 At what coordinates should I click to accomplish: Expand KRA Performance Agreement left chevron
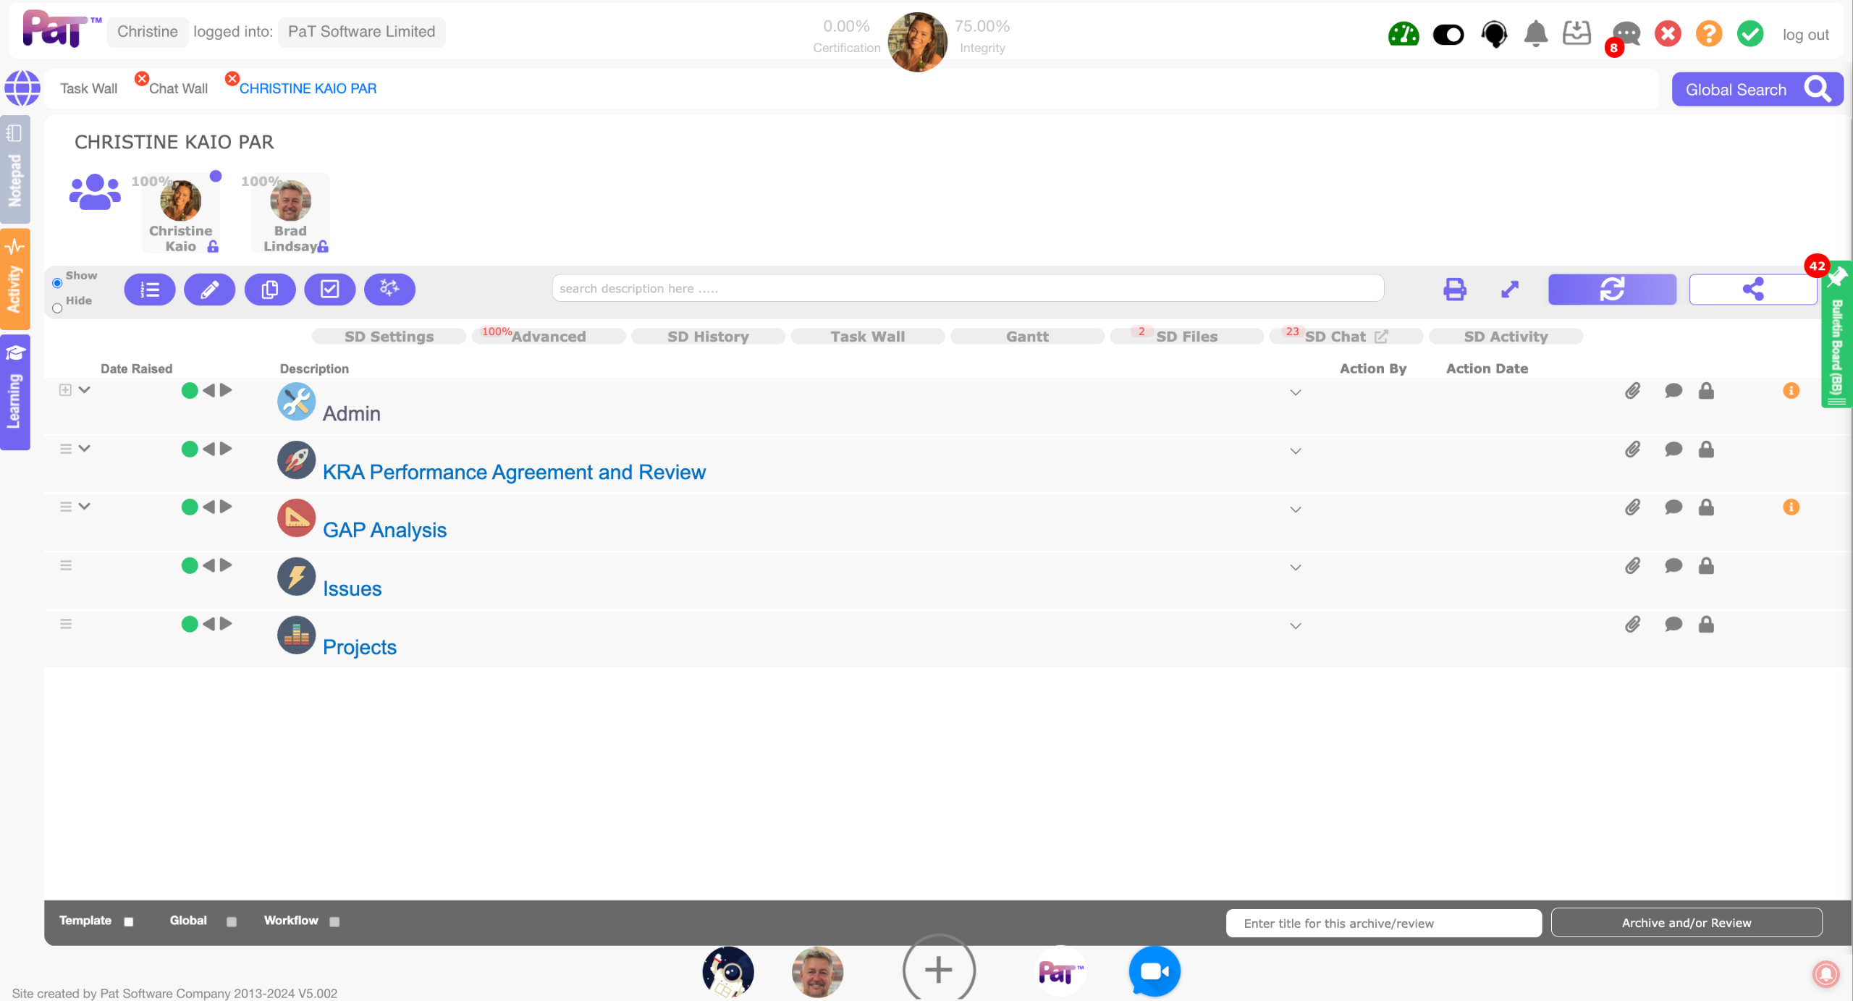coord(85,449)
